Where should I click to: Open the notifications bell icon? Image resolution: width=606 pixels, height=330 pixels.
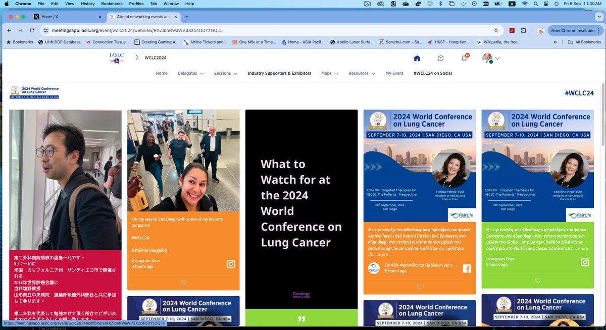(464, 58)
